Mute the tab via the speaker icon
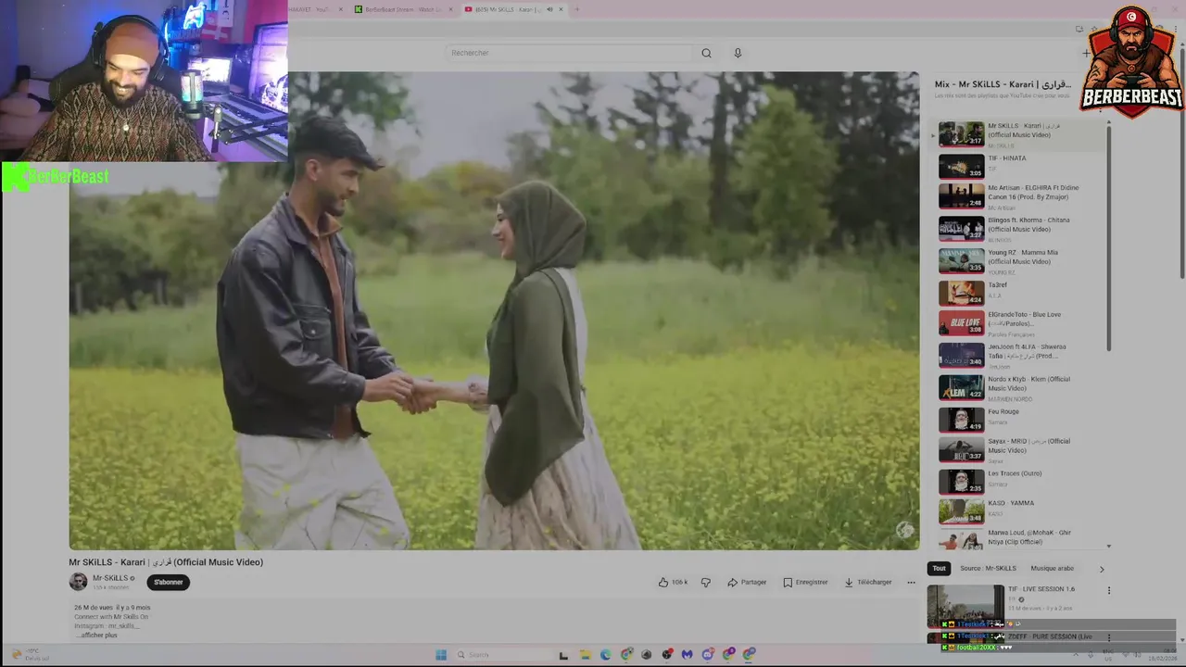 [549, 9]
